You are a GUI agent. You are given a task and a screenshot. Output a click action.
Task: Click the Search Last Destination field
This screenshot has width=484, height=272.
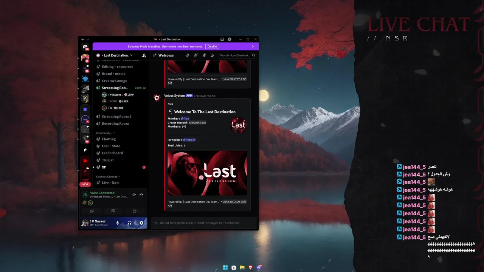(237, 55)
